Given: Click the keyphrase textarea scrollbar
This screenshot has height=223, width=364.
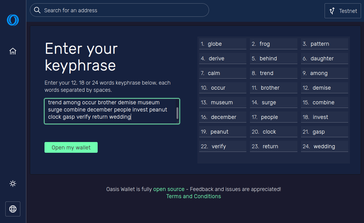Looking at the screenshot, I should coord(177,113).
